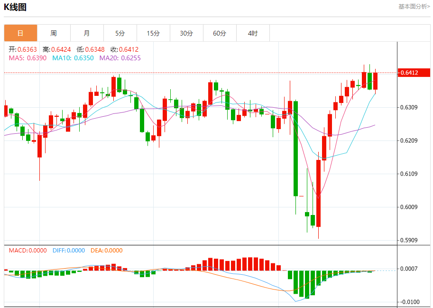Click the tallest green candlestick in the sharp drop
Image resolution: width=433 pixels, height=308 pixels.
[x=296, y=149]
